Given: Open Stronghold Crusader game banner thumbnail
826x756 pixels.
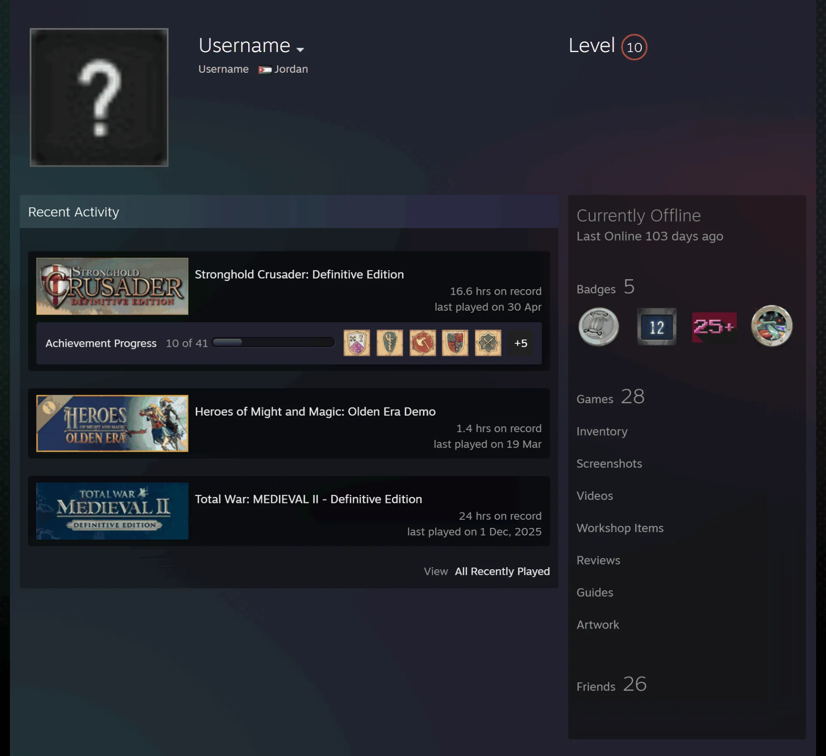Looking at the screenshot, I should pos(112,286).
